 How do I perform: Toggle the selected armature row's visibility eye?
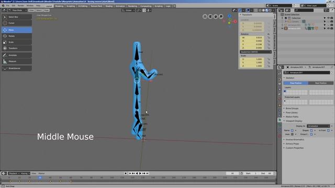point(328,28)
